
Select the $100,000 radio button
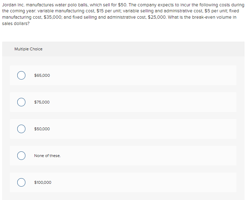pos(21,182)
